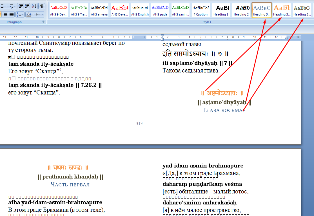Image resolution: width=314 pixels, height=216 pixels.
Task: Click the line "daharaṃ puṇḍarīkaṃ veśma"
Action: [202, 184]
